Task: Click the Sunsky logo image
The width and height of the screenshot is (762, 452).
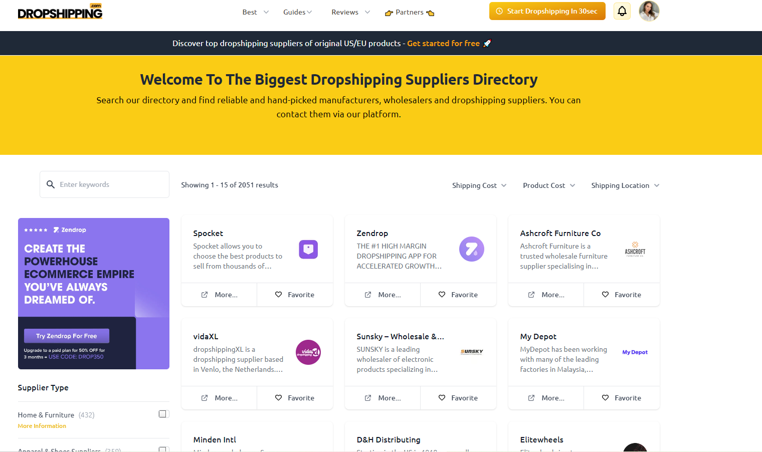Action: click(472, 352)
